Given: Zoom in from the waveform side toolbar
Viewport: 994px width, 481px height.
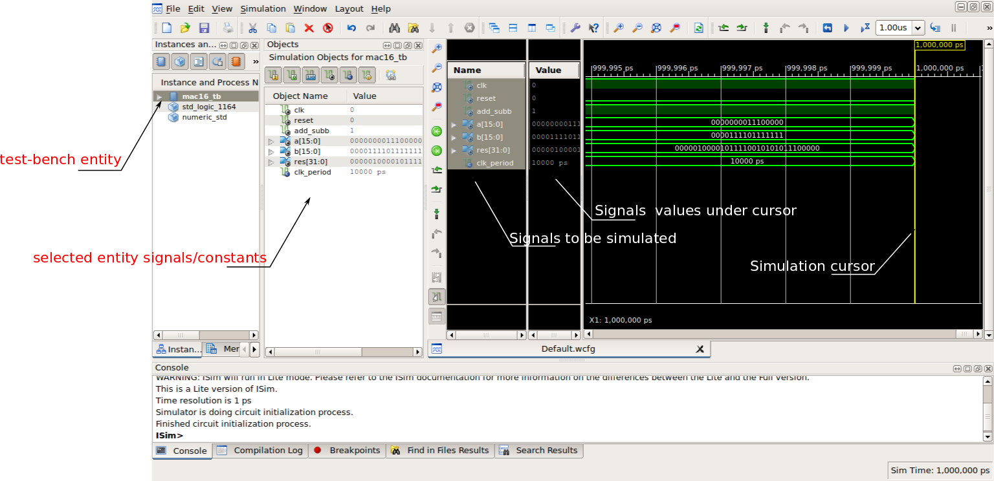Looking at the screenshot, I should pyautogui.click(x=437, y=48).
